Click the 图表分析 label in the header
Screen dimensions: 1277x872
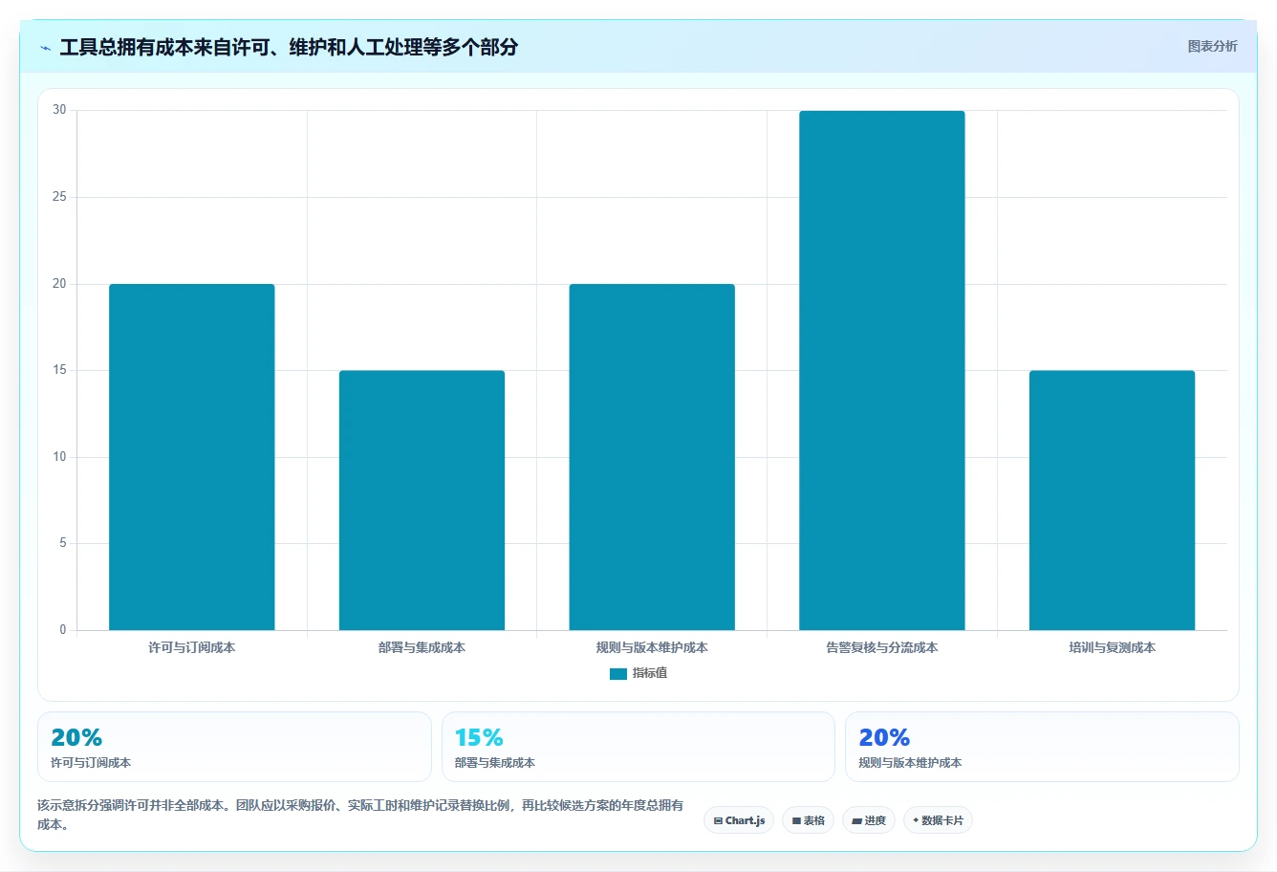[x=1212, y=46]
